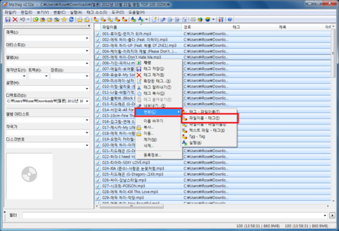Screen dimensions: 339x231
Task: Open the 도움말(H) menu
Action: point(137,12)
